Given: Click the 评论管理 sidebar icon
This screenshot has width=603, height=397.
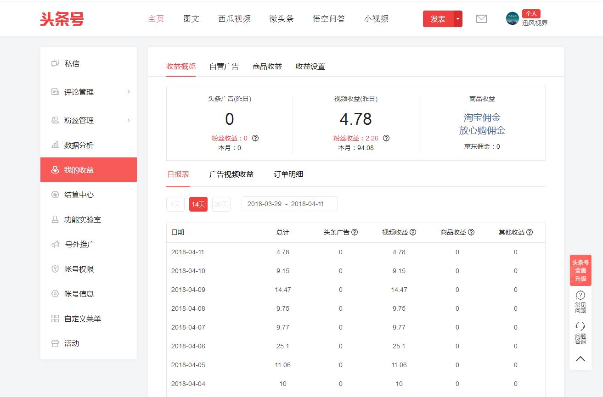Looking at the screenshot, I should tap(55, 92).
